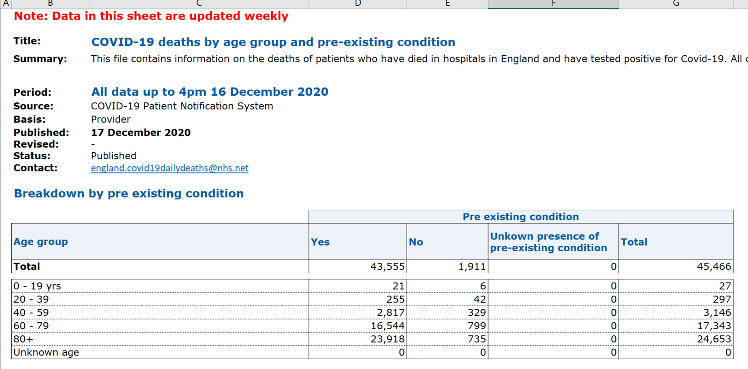This screenshot has width=748, height=369.
Task: Select column D header
Action: pyautogui.click(x=358, y=4)
